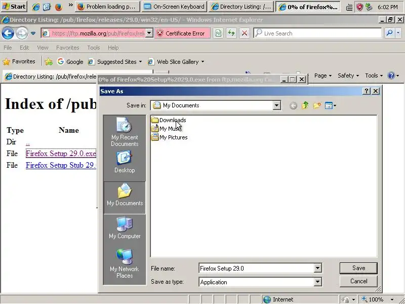The height and width of the screenshot is (304, 405).
Task: Launch Internet Explorer from quick launch
Action: pos(35,7)
